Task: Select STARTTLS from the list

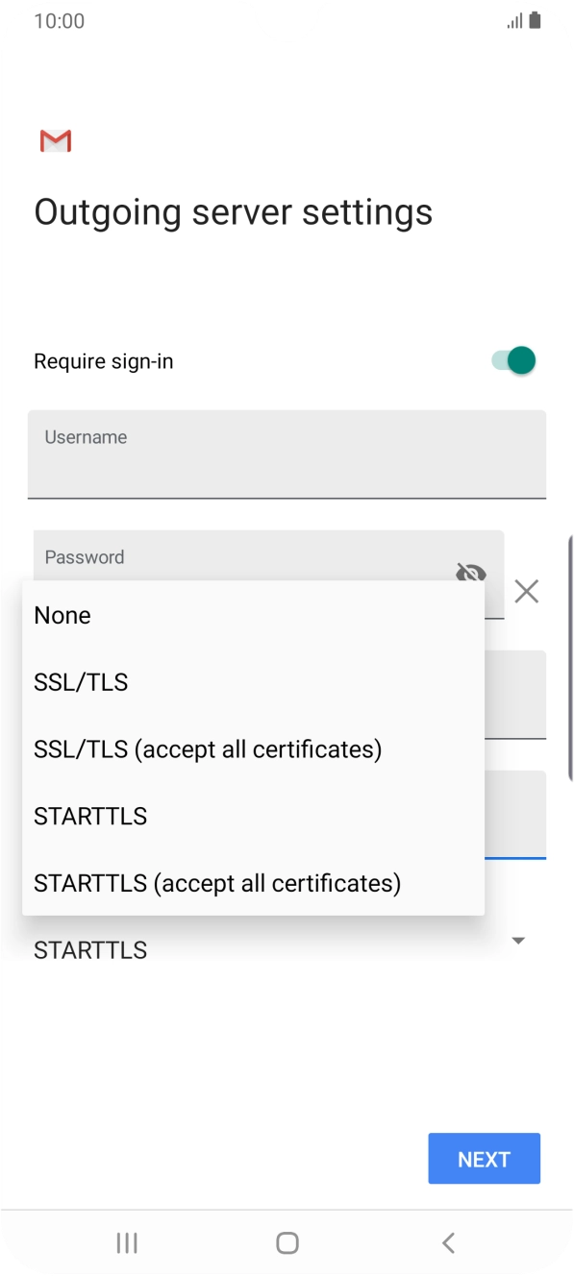Action: (x=90, y=816)
